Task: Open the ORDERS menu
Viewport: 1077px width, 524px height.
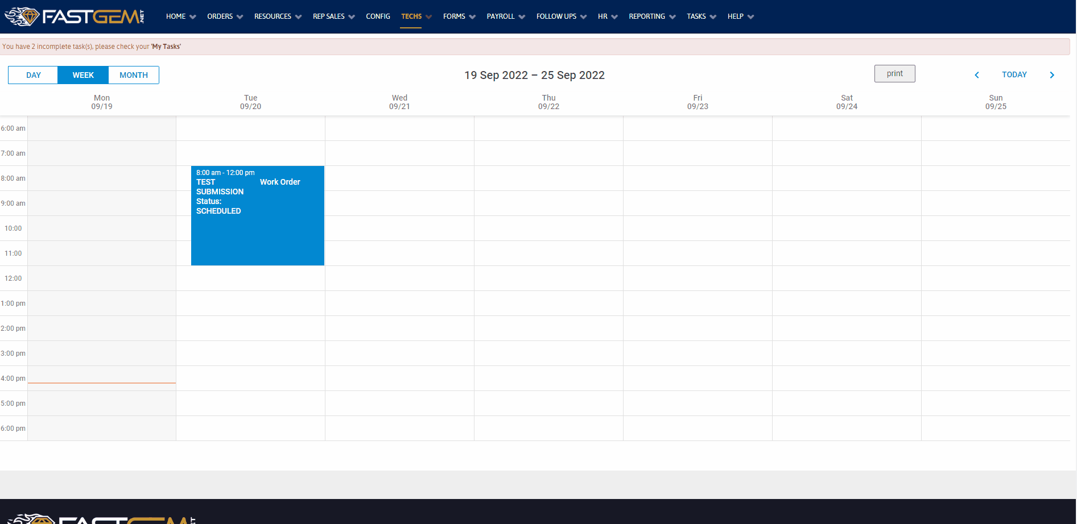Action: coord(220,16)
